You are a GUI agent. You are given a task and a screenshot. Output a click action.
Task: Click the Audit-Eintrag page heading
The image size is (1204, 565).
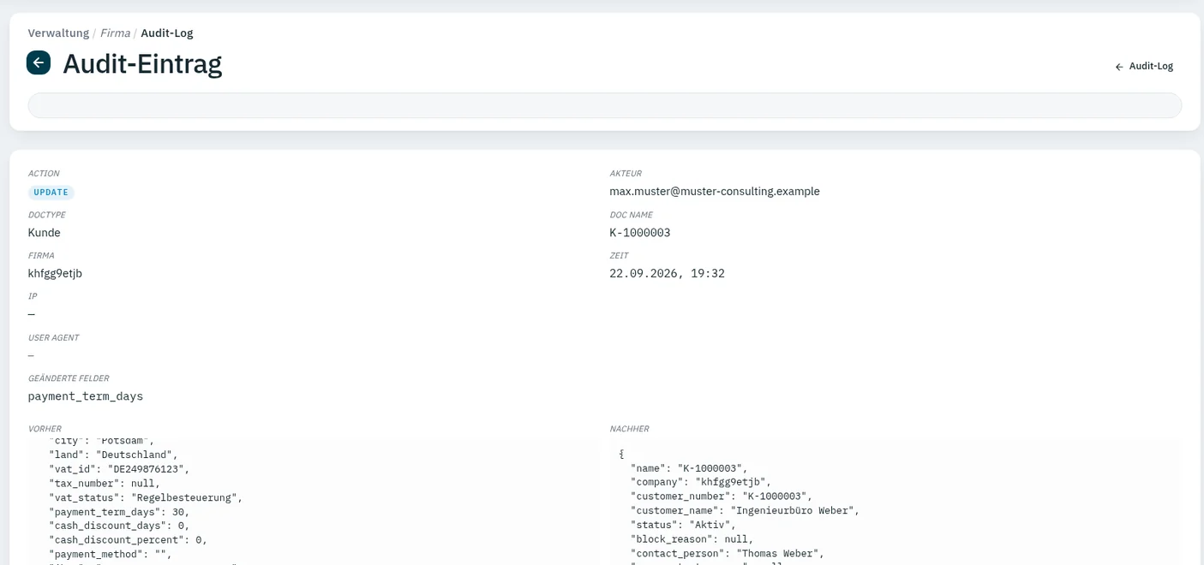click(x=142, y=63)
